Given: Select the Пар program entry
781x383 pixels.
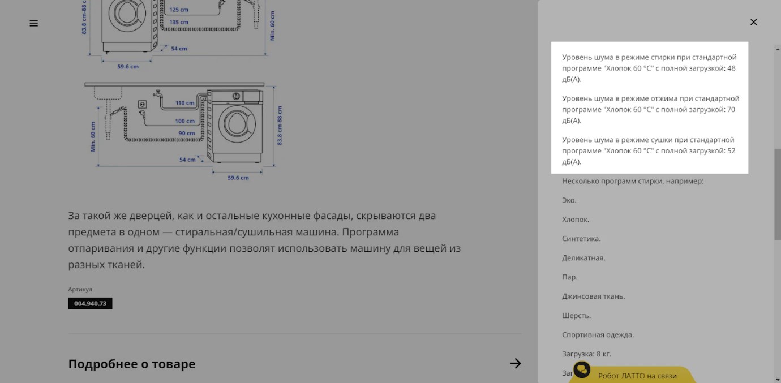Looking at the screenshot, I should tap(569, 277).
